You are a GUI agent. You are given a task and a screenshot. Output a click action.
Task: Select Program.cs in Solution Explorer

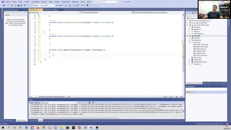pos(197,64)
